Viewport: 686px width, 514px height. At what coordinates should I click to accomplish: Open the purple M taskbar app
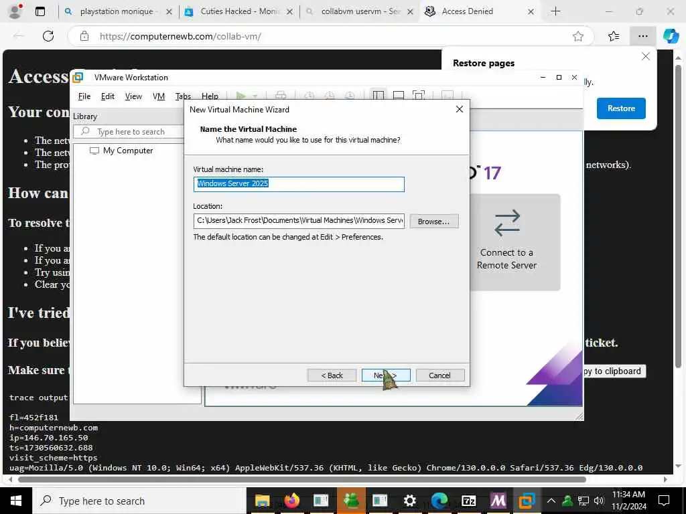[498, 501]
